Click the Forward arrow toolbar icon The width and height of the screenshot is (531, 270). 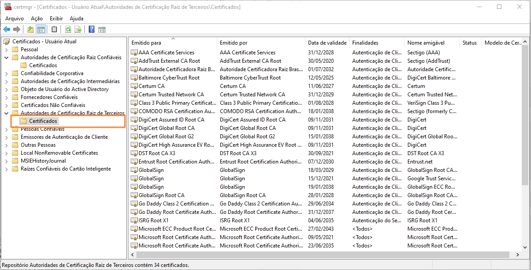(17, 30)
